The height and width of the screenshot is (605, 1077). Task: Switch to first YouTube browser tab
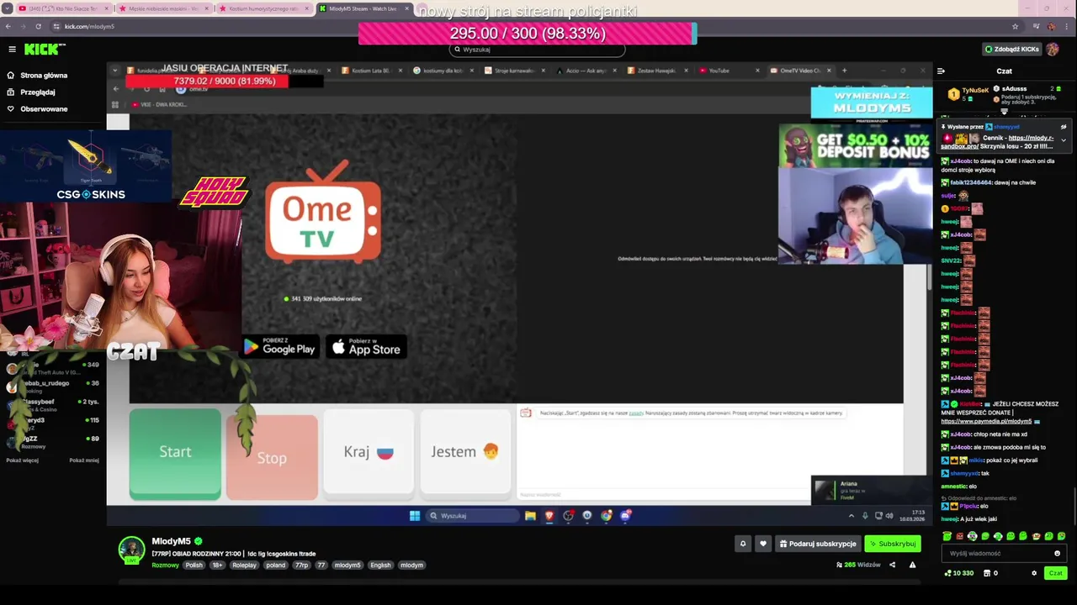click(x=64, y=8)
